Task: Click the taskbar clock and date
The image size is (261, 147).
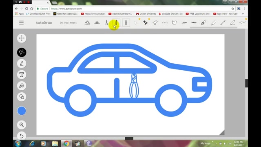Action: [x=239, y=143]
